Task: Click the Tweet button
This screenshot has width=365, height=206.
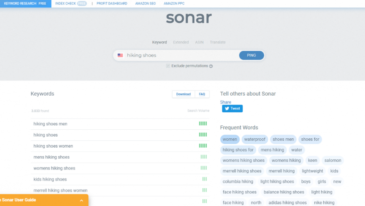Action: 232,108
